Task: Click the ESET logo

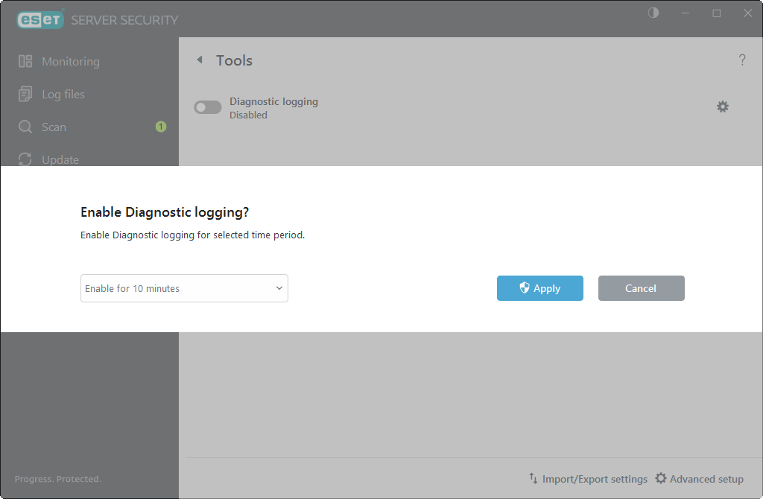Action: tap(40, 19)
